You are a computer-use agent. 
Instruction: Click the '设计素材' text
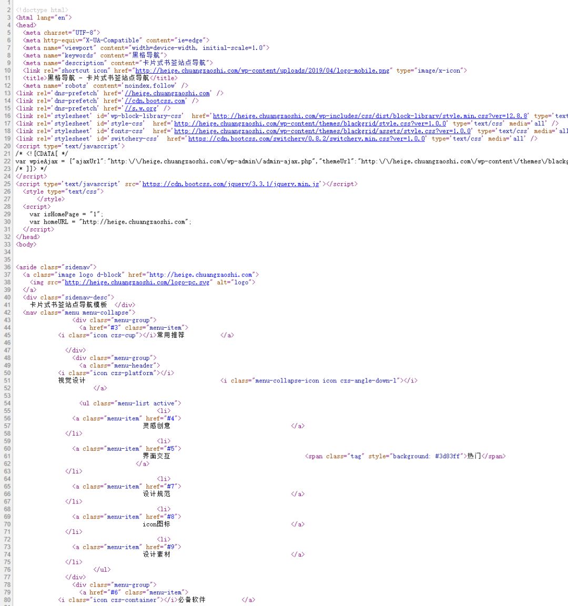157,554
